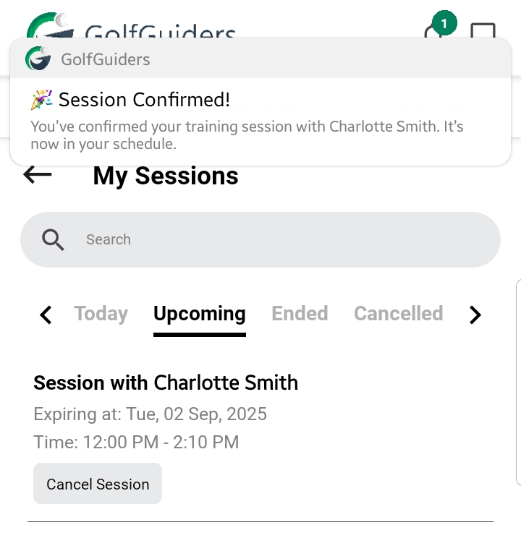Click the small GolfGuiders logo in notification

click(x=38, y=59)
